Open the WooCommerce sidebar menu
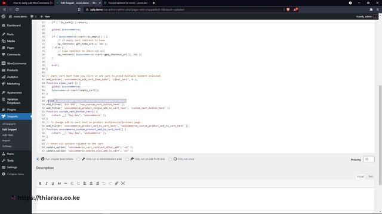This screenshot has width=382, height=214. click(x=16, y=64)
